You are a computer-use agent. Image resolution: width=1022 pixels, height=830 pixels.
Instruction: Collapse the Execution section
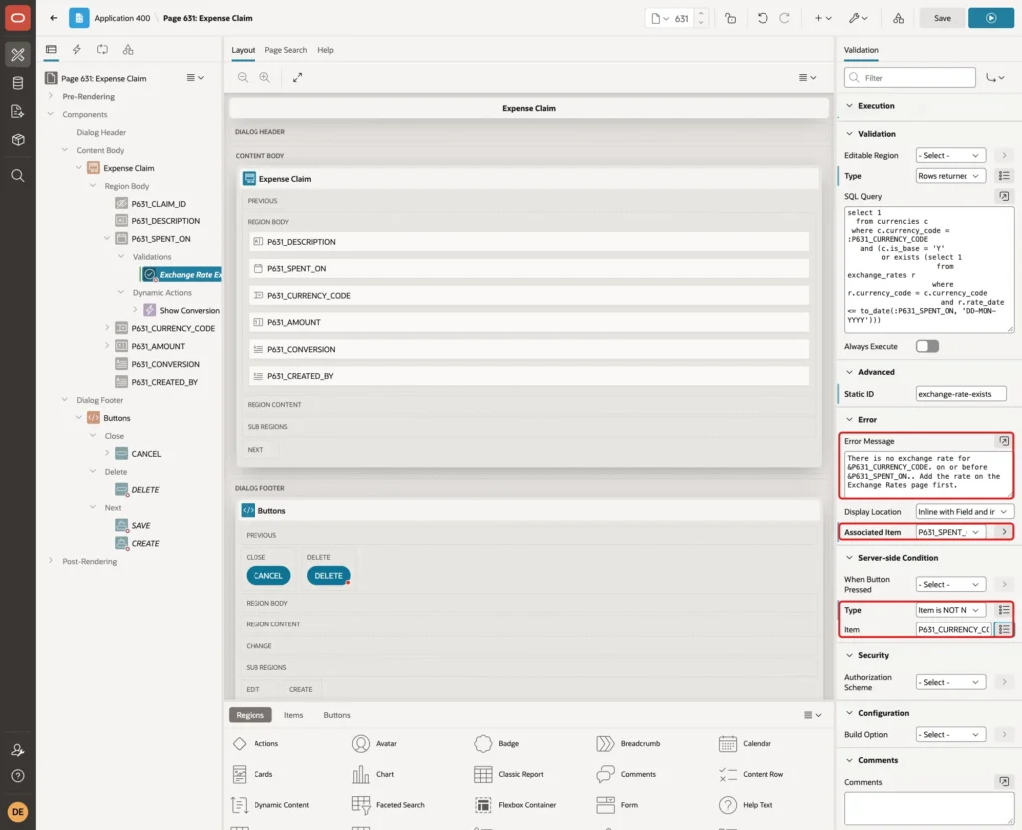(849, 106)
